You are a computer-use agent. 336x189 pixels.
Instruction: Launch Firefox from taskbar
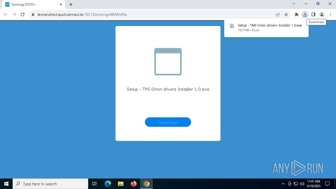click(133, 184)
